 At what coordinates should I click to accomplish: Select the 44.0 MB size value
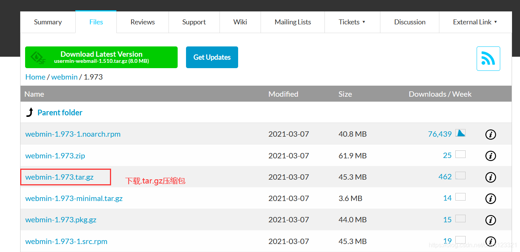[353, 220]
